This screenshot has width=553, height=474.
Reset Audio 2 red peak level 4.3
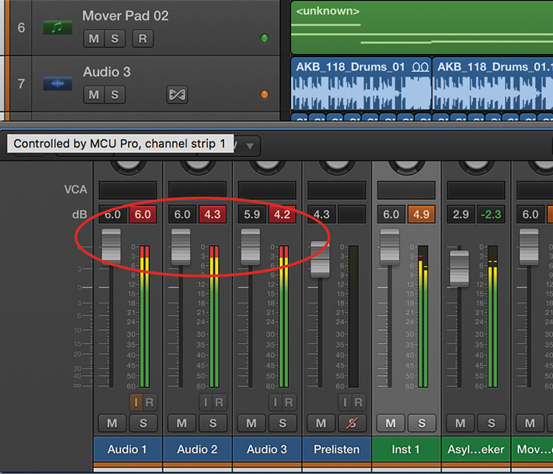click(212, 214)
